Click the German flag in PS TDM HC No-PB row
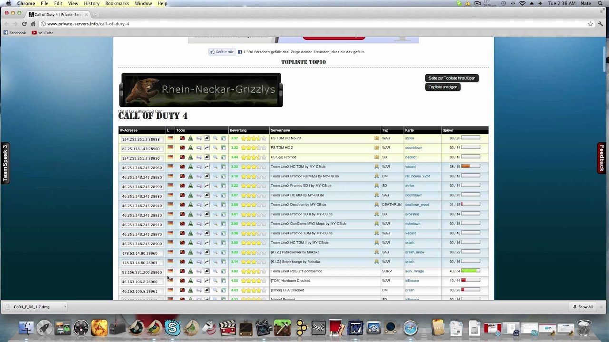This screenshot has width=609, height=342. coord(170,138)
